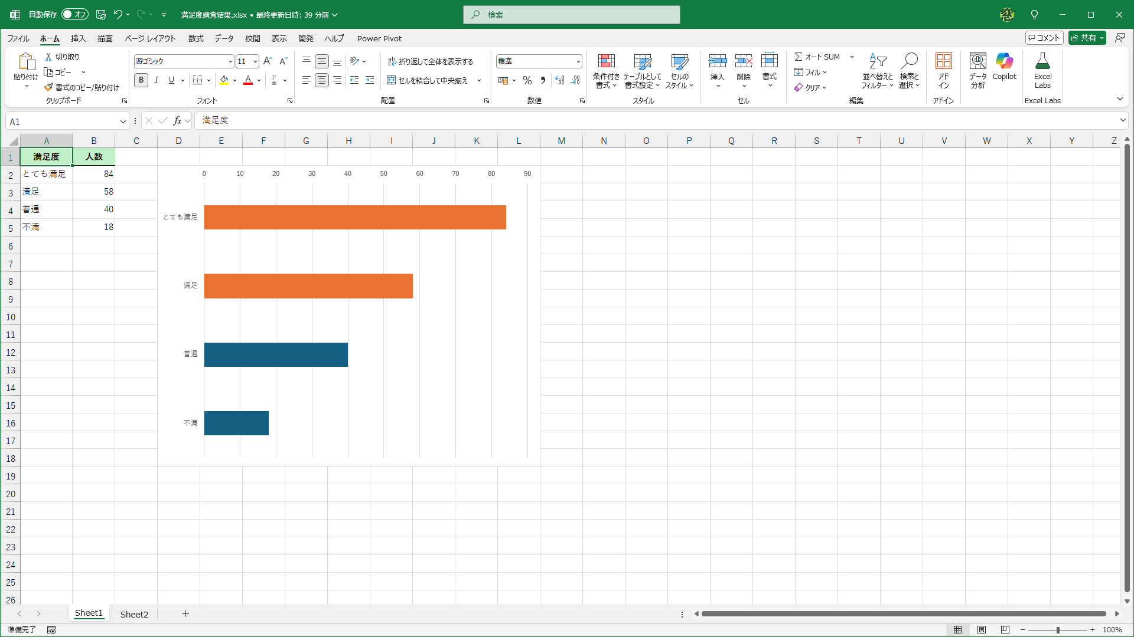
Task: Open the Copilot icon in ribbon
Action: point(1004,61)
